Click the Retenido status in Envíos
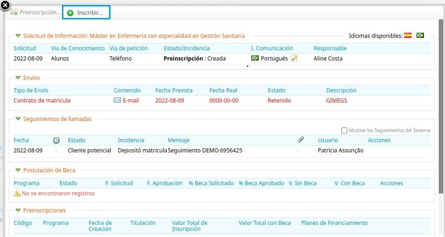The width and height of the screenshot is (445, 237). click(x=279, y=101)
